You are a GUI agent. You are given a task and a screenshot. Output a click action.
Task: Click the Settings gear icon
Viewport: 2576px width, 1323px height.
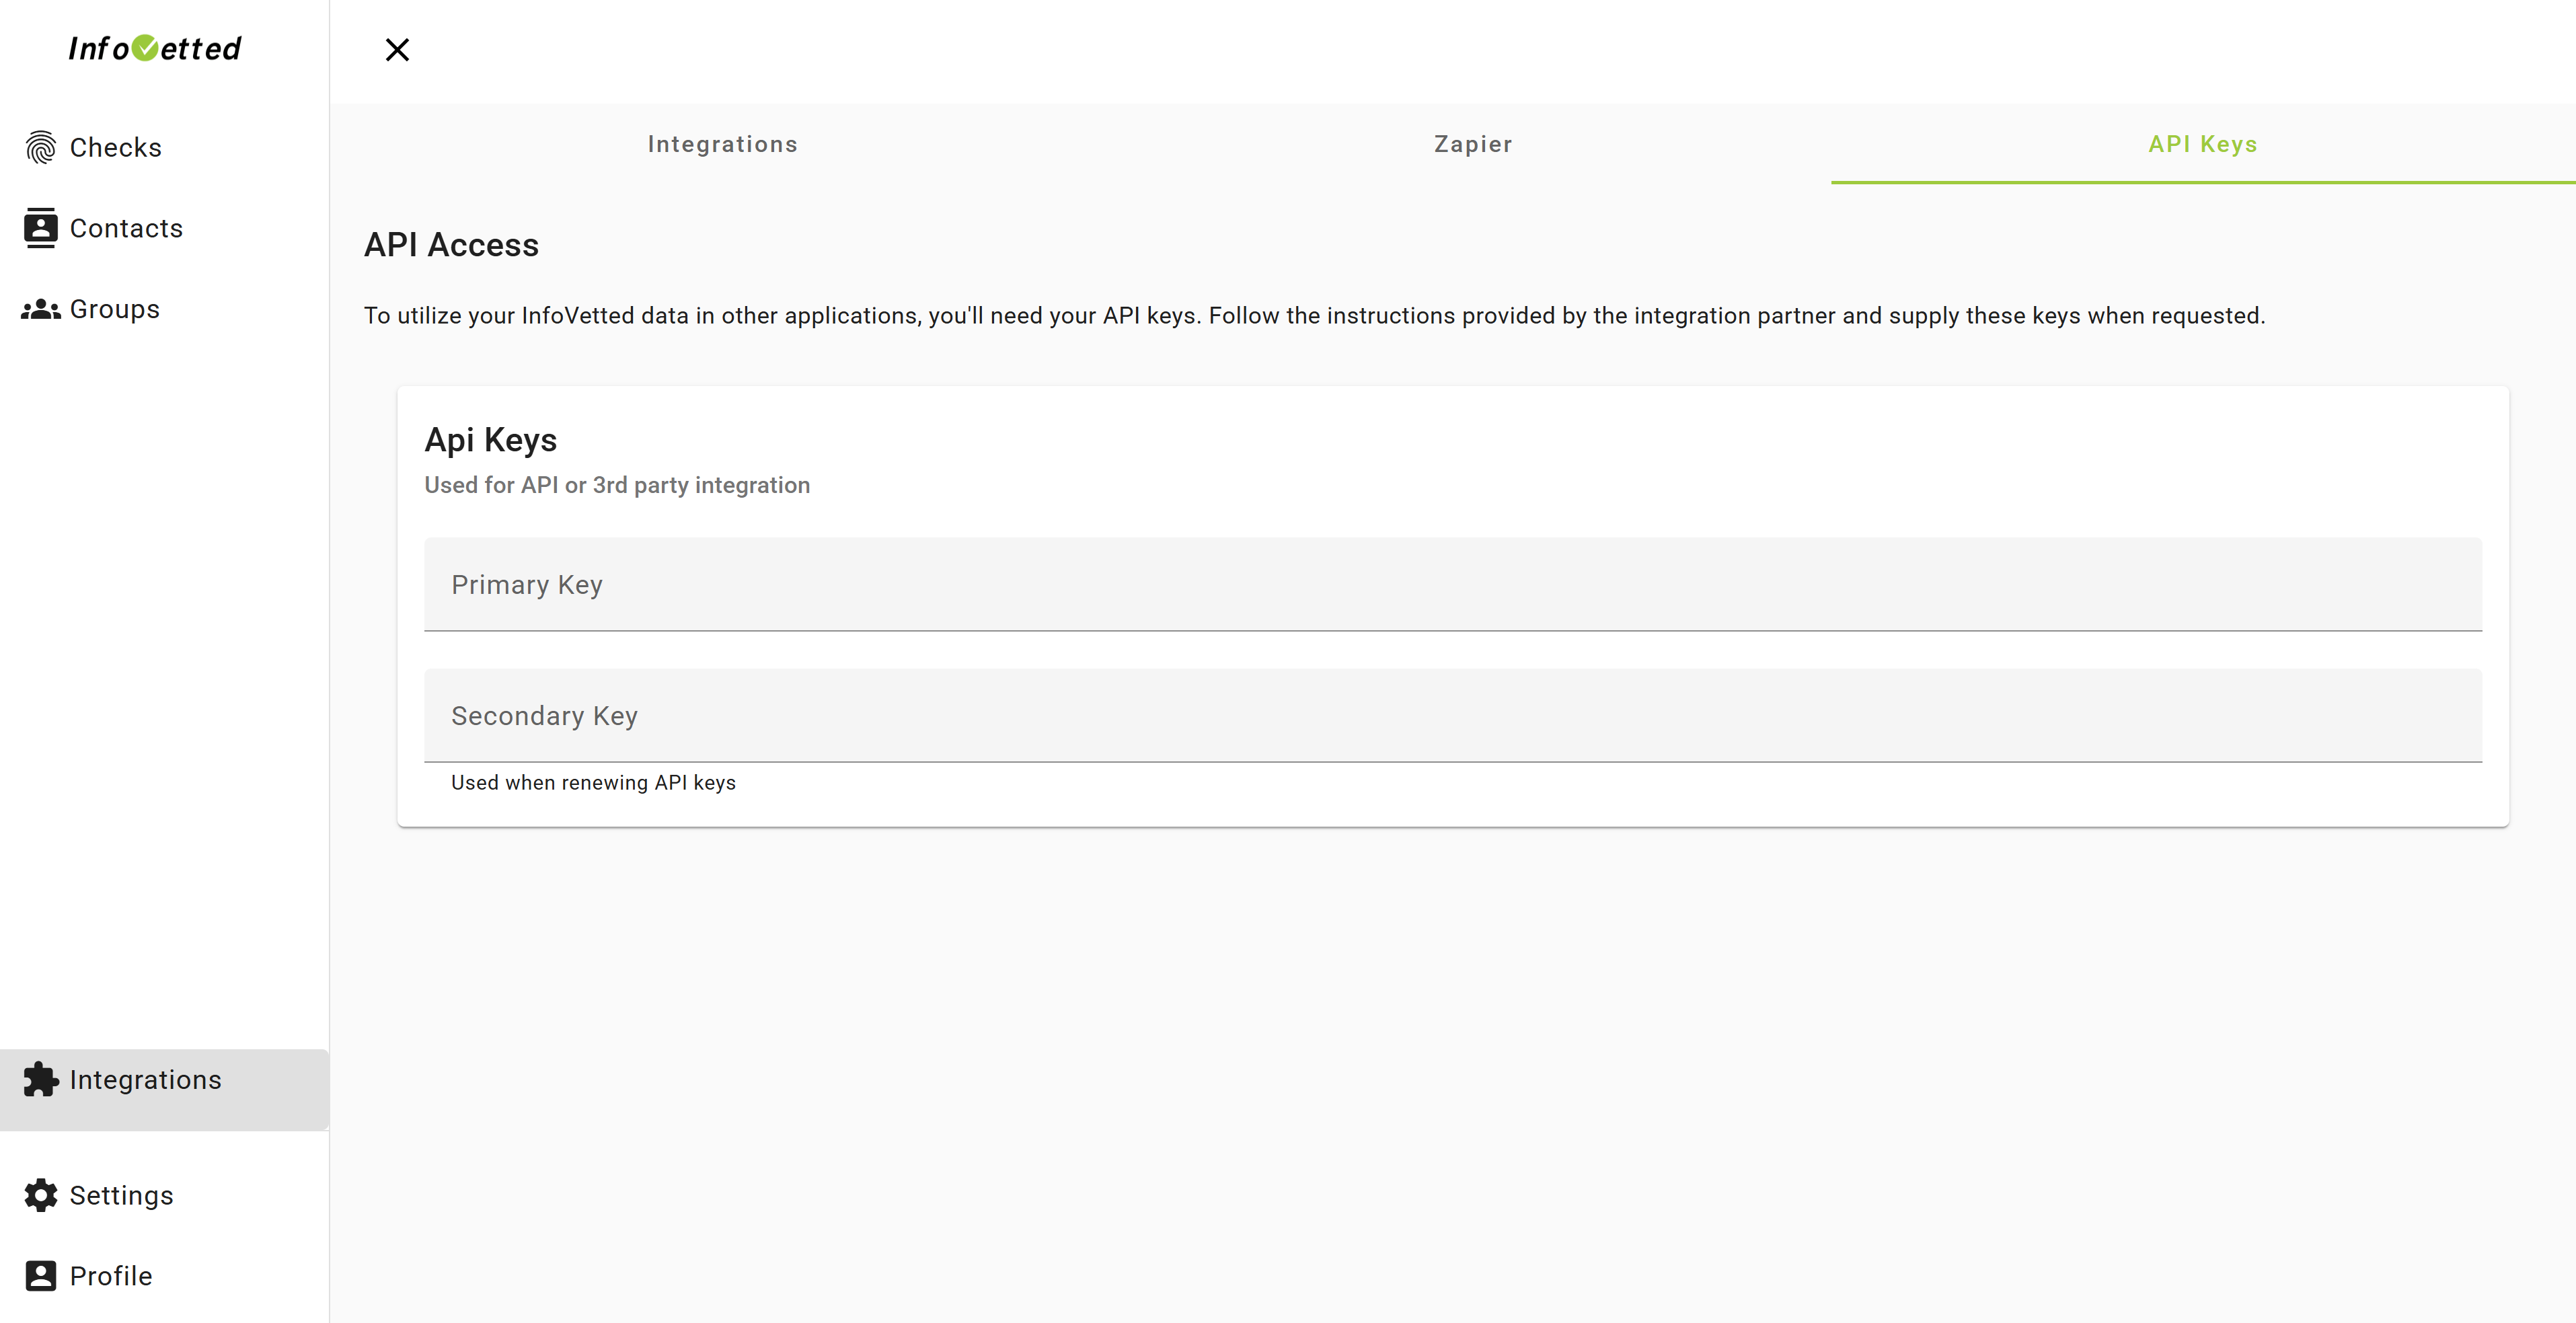[40, 1195]
